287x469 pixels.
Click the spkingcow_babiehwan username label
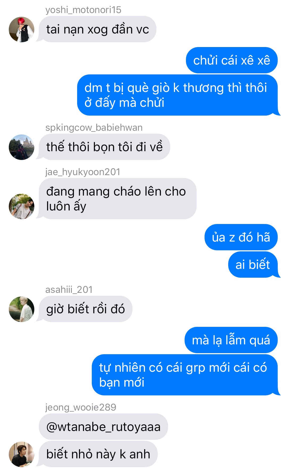tap(94, 128)
